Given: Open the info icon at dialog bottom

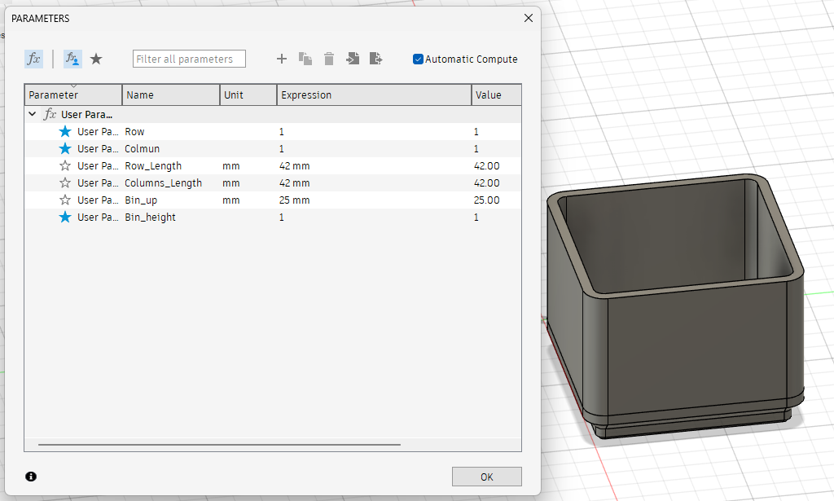Looking at the screenshot, I should pos(31,477).
